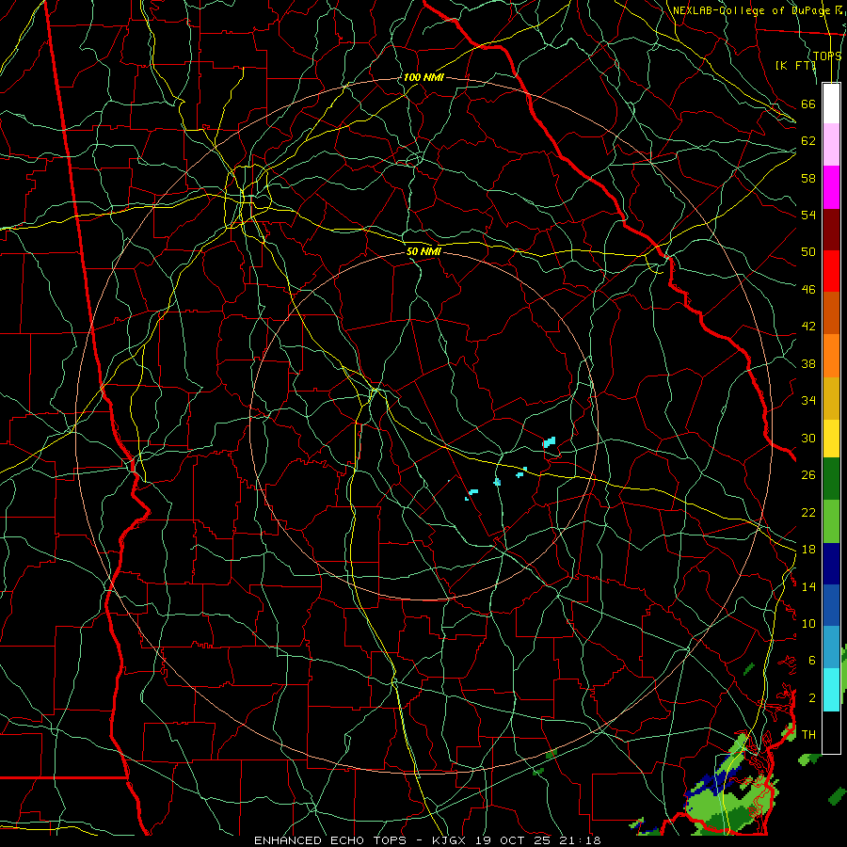Viewport: 847px width, 847px height.
Task: Click the legend value '38'
Action: coord(808,363)
